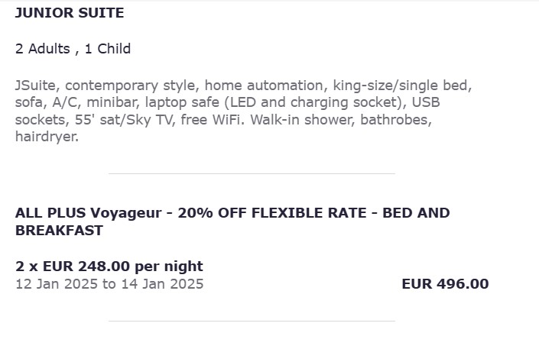Click the JUNIOR SUITE room heading
539x349 pixels.
click(70, 13)
